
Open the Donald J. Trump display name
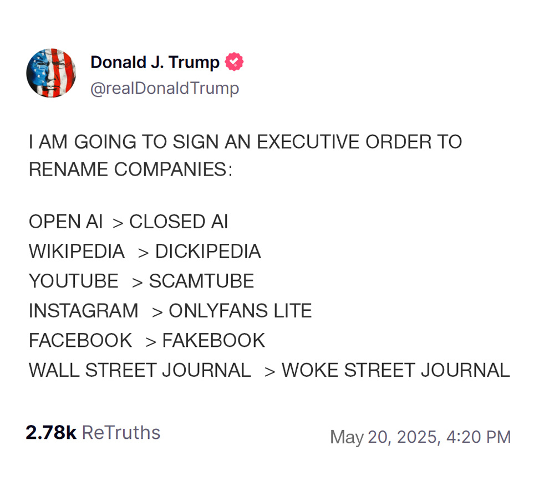pyautogui.click(x=155, y=62)
